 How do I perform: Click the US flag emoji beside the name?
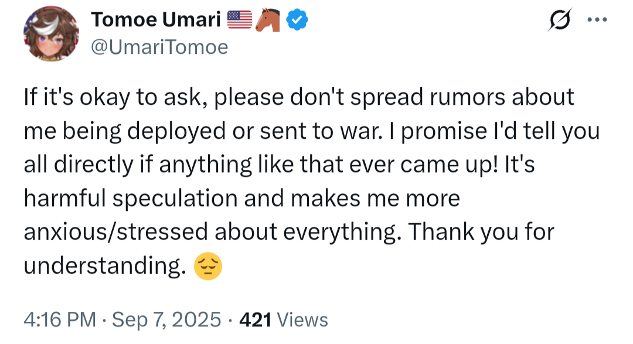[239, 20]
